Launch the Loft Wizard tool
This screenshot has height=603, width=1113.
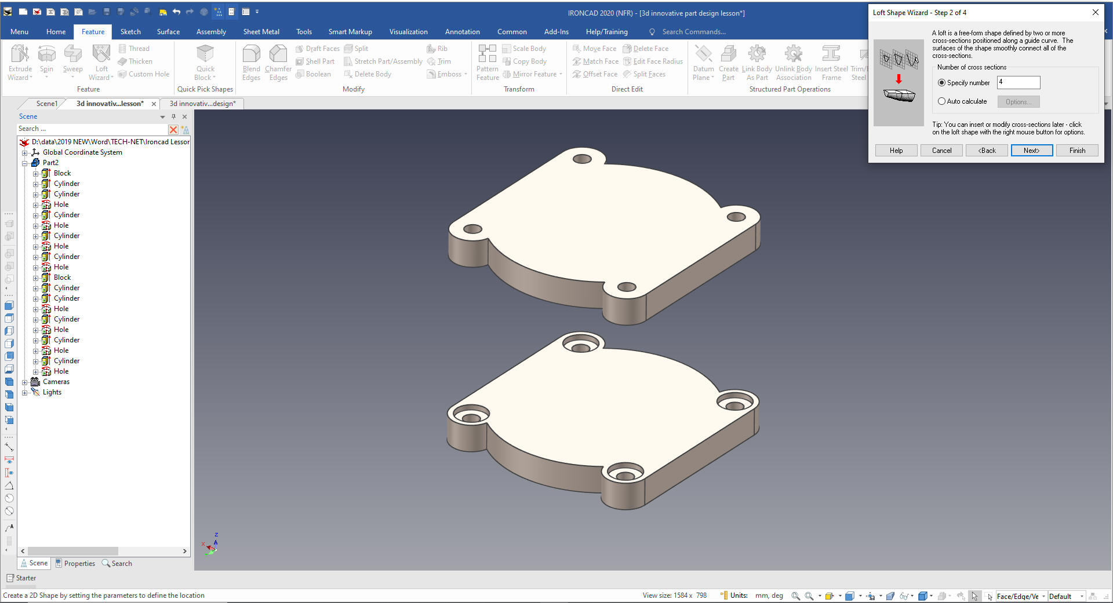tap(101, 61)
